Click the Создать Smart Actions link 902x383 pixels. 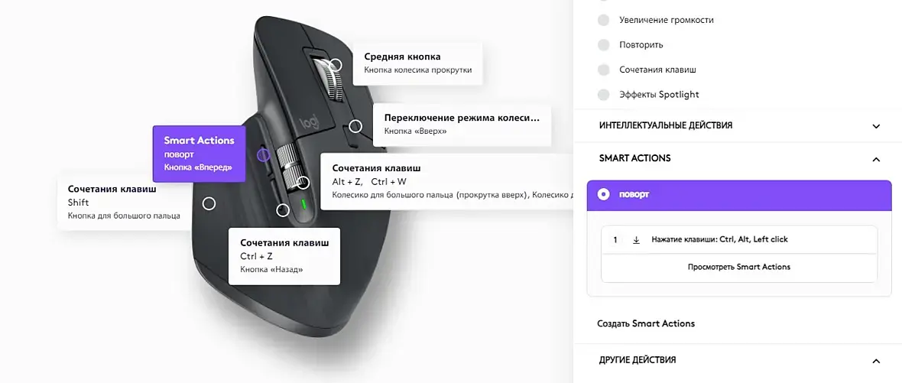tap(646, 323)
